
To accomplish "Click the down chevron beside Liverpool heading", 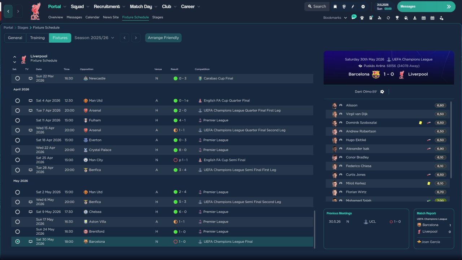I will point(15,62).
